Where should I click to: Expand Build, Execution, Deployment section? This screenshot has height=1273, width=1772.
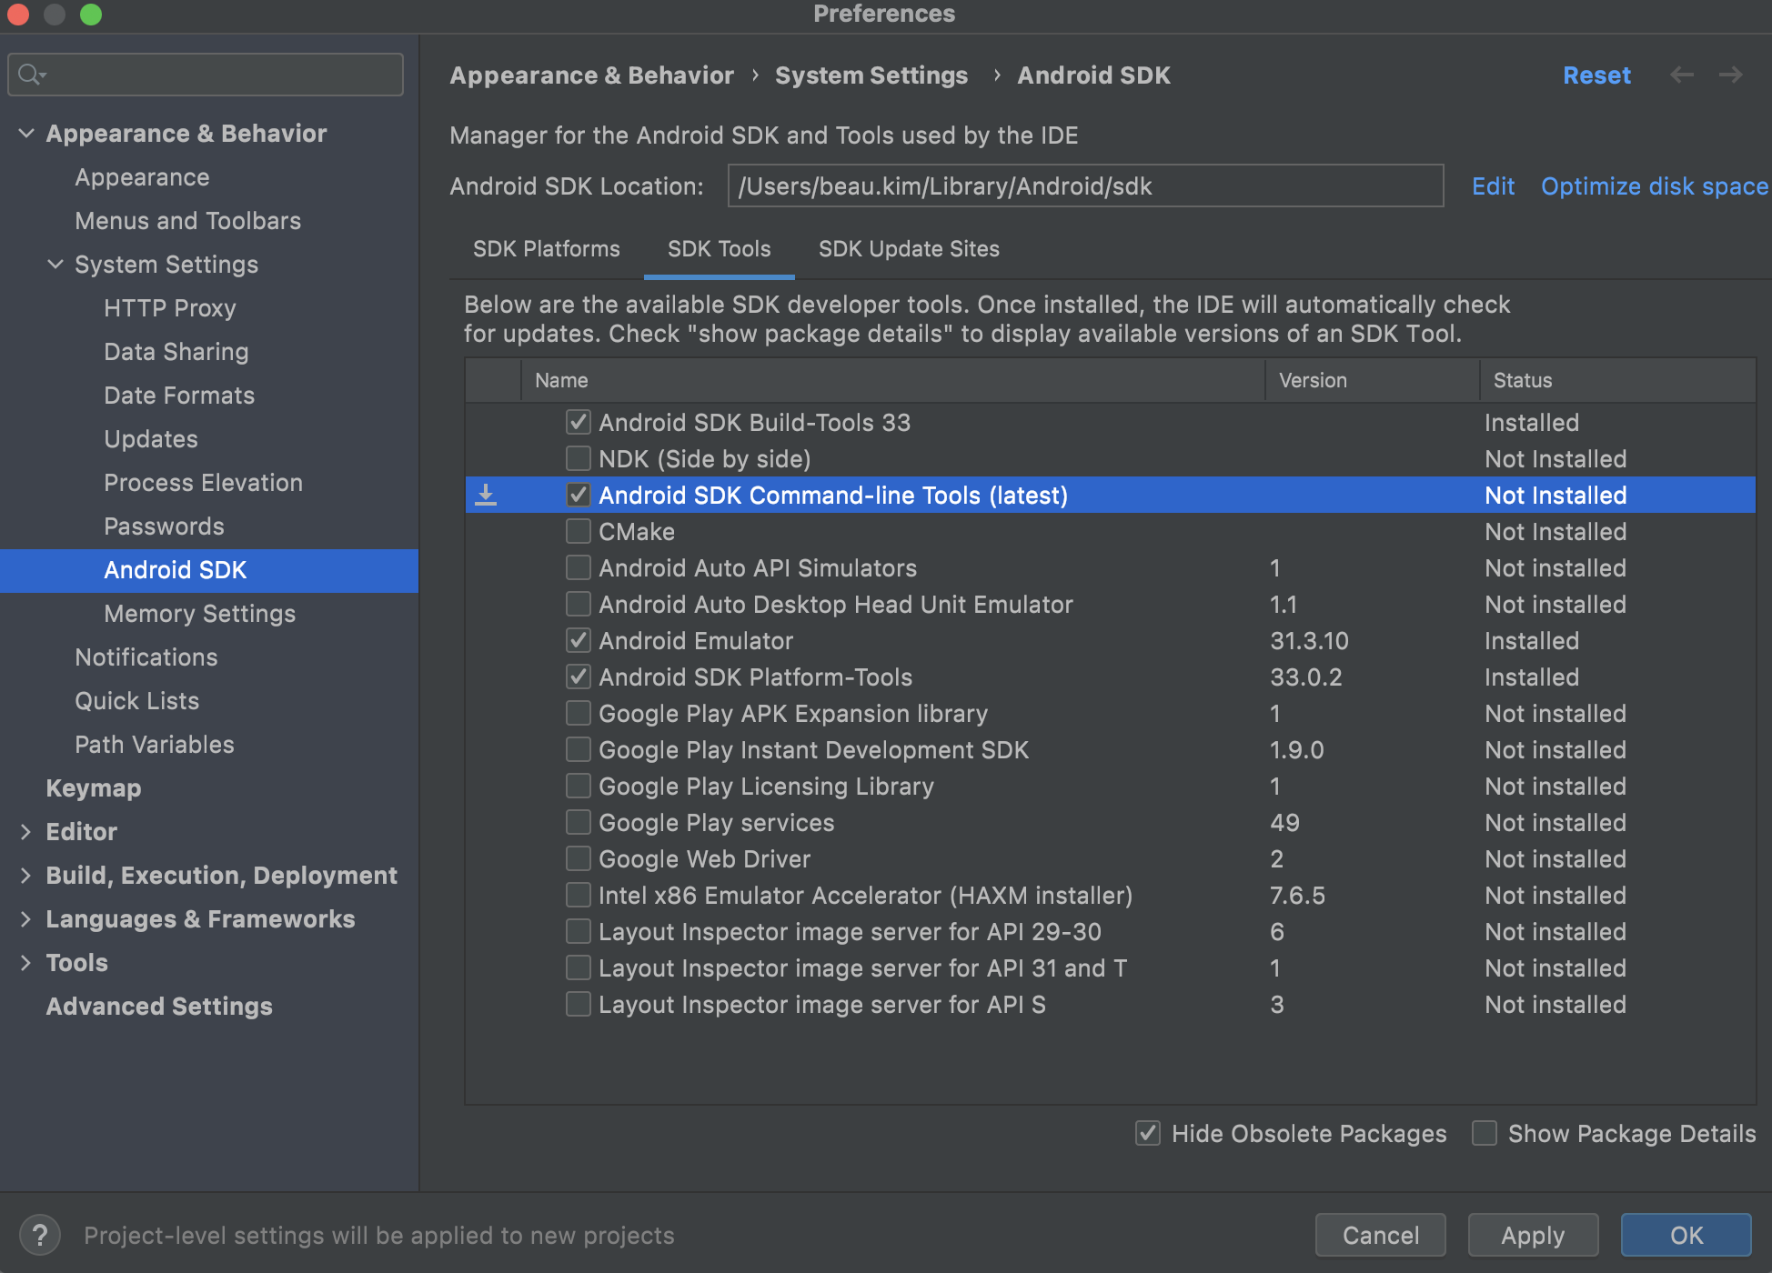coord(26,876)
